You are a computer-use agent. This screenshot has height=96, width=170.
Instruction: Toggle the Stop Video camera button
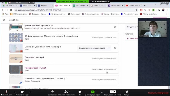[x=23, y=92]
